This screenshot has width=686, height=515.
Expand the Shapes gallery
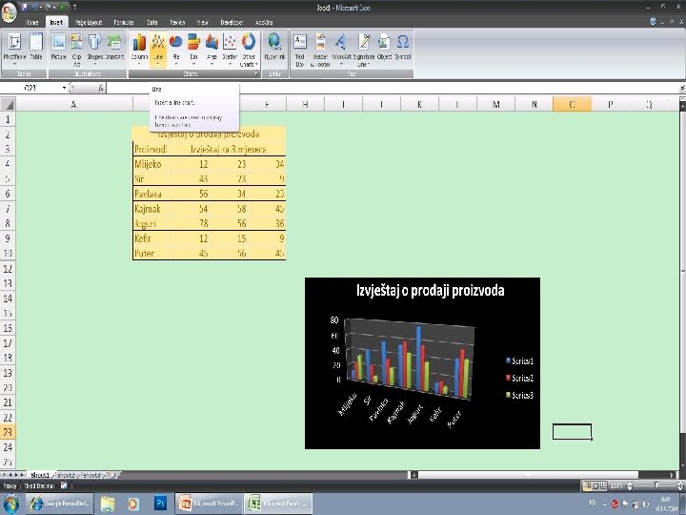point(94,50)
